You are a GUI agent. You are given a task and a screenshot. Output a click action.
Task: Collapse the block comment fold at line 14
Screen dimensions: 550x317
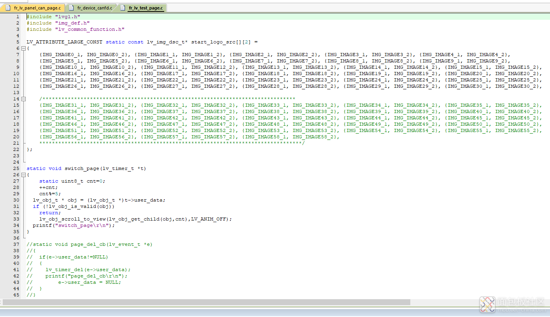23,99
